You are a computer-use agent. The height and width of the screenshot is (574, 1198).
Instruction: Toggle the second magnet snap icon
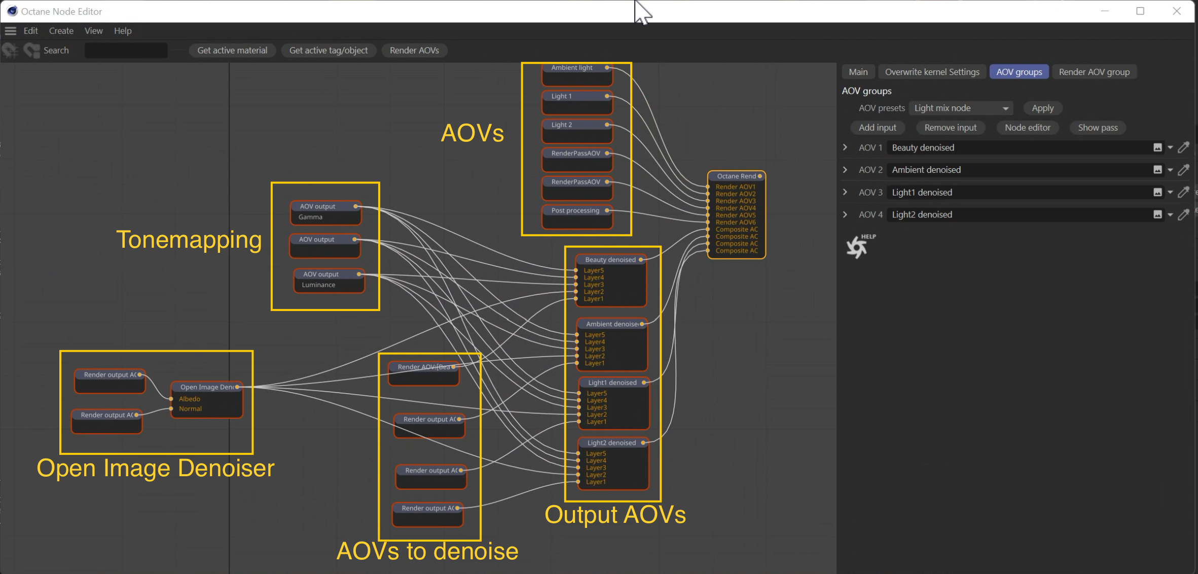(x=31, y=50)
